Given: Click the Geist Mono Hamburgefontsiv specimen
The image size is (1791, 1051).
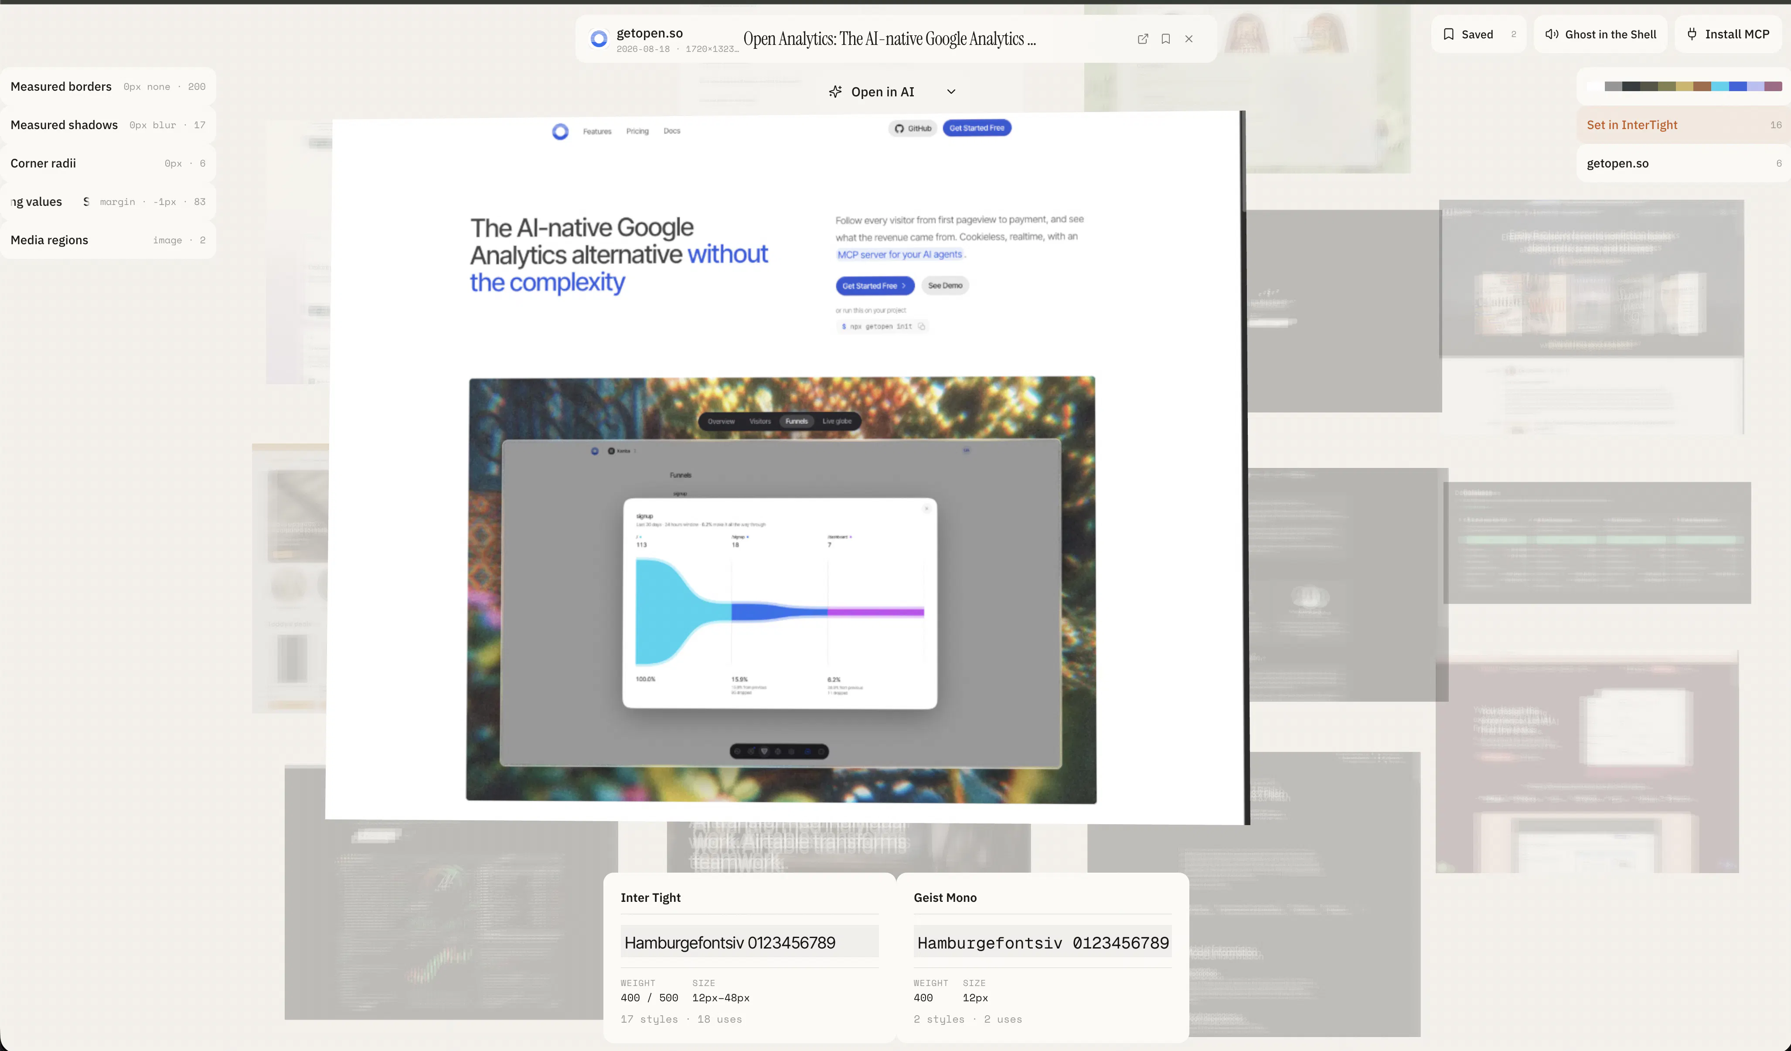Looking at the screenshot, I should [1042, 942].
